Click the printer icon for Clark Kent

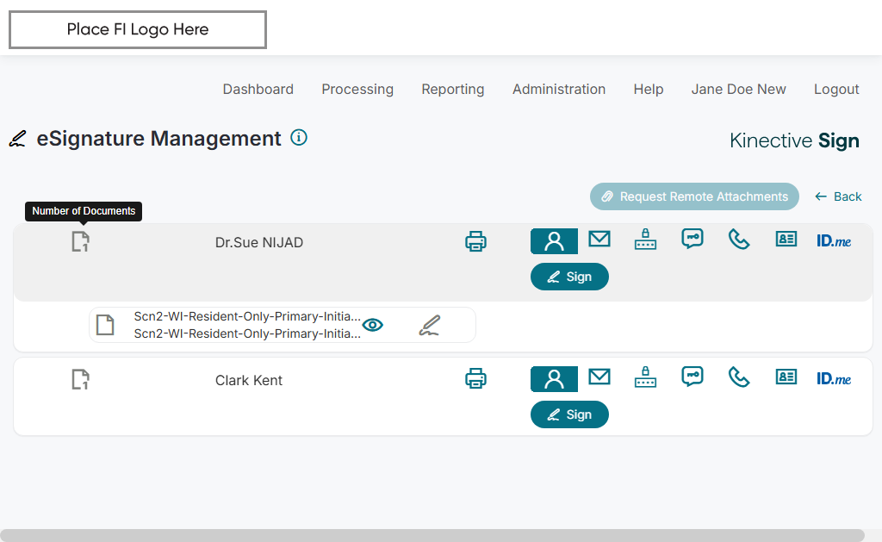pyautogui.click(x=475, y=377)
